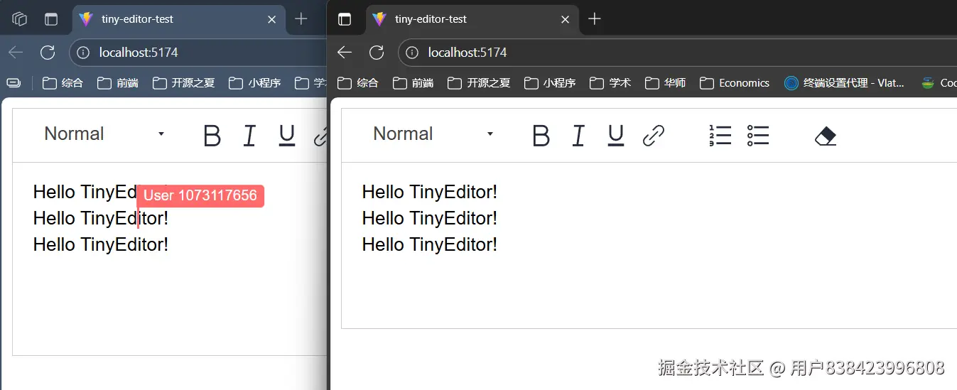Toggle underline in the right editor toolbar
Viewport: 957px width, 390px height.
tap(616, 135)
